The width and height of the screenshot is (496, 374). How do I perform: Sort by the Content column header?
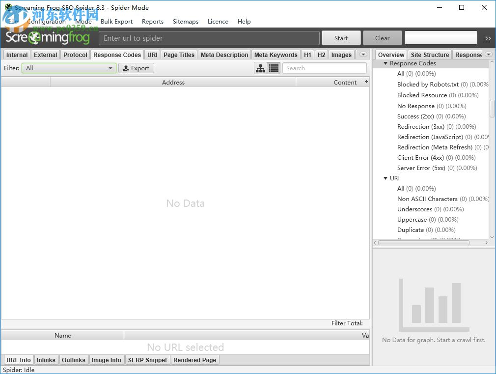tap(330, 83)
